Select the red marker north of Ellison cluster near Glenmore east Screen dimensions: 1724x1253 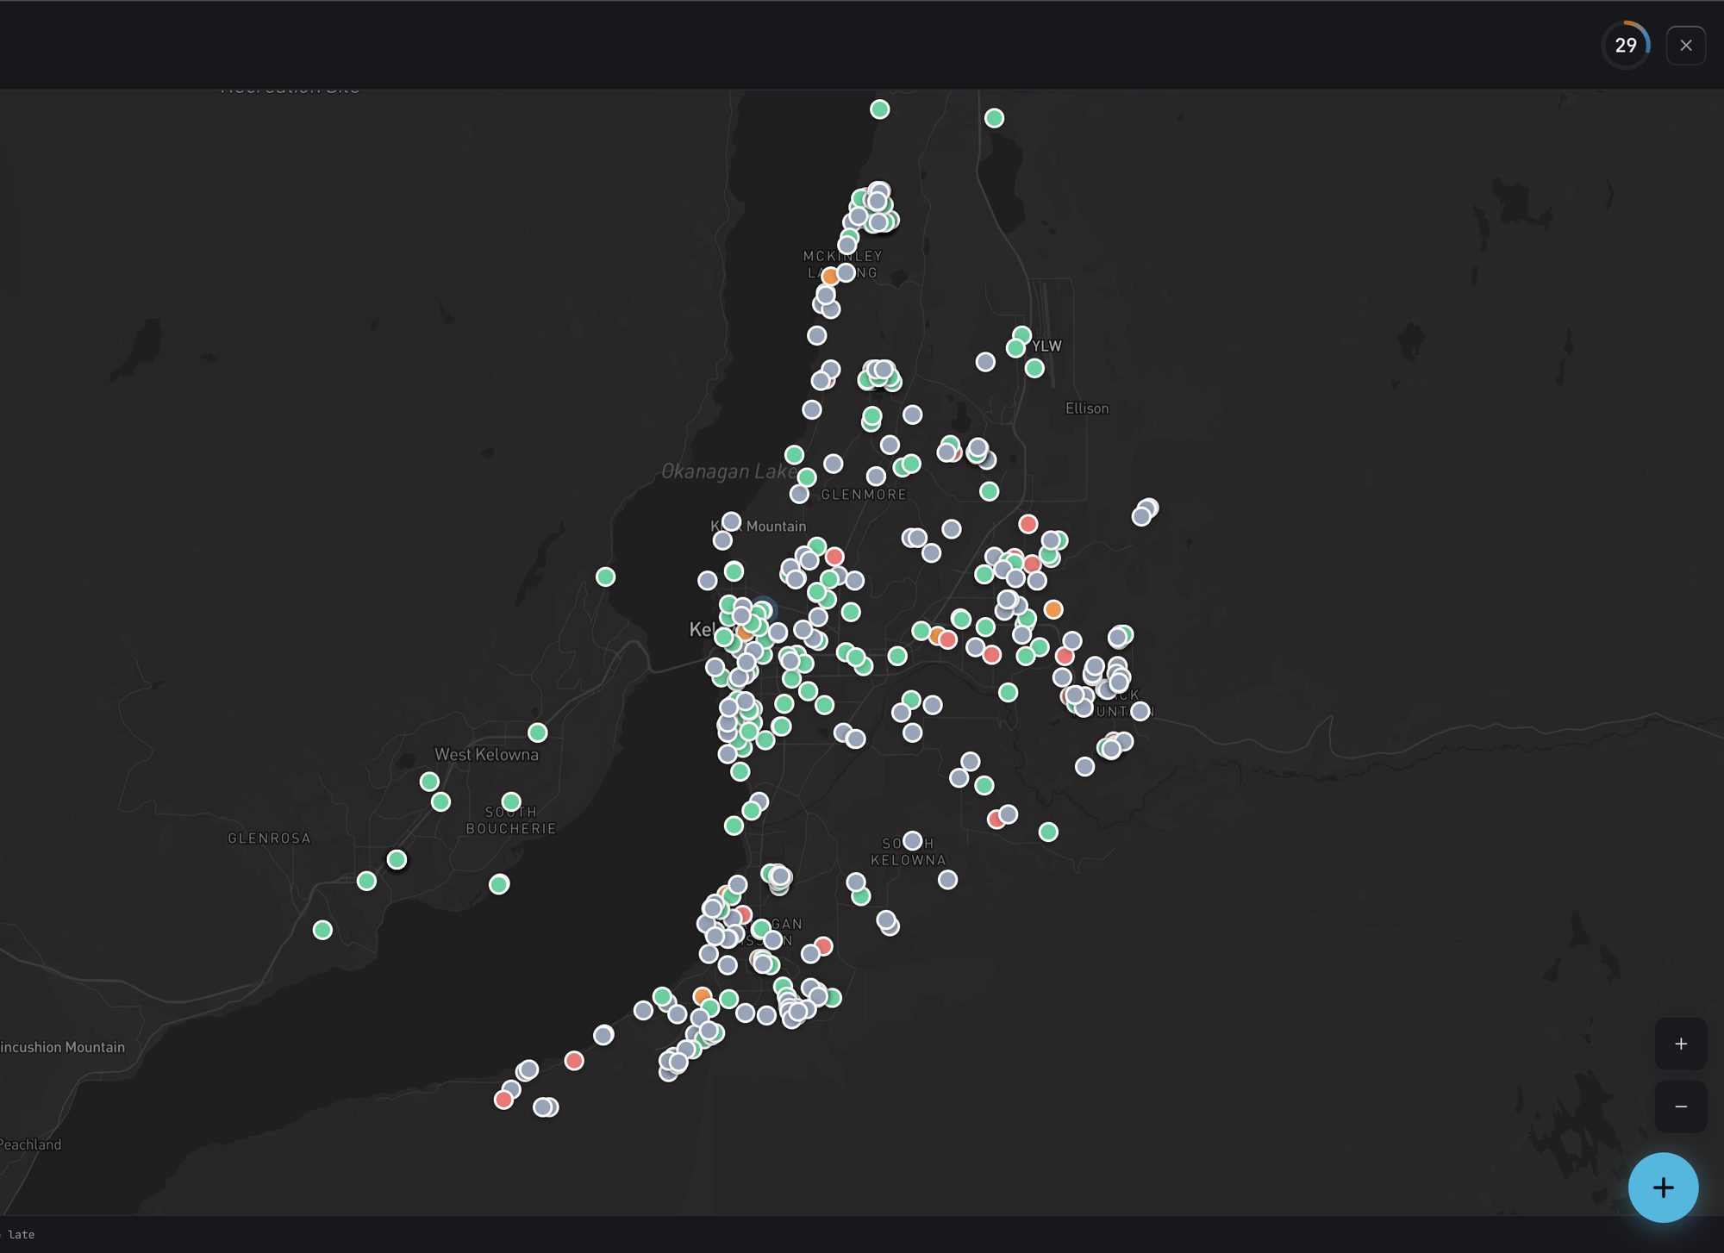coord(1028,523)
